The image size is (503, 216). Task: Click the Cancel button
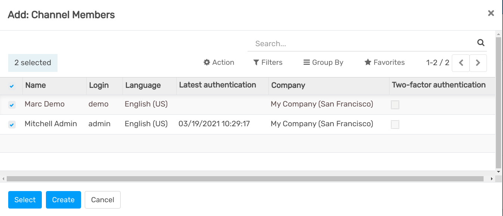pos(102,200)
